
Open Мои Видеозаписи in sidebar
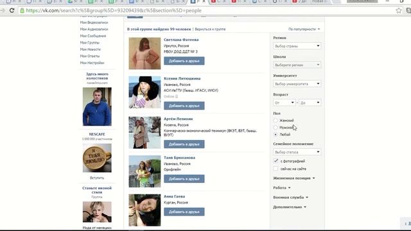[x=94, y=22]
